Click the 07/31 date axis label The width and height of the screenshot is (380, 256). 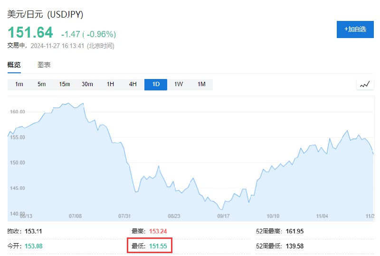(124, 216)
